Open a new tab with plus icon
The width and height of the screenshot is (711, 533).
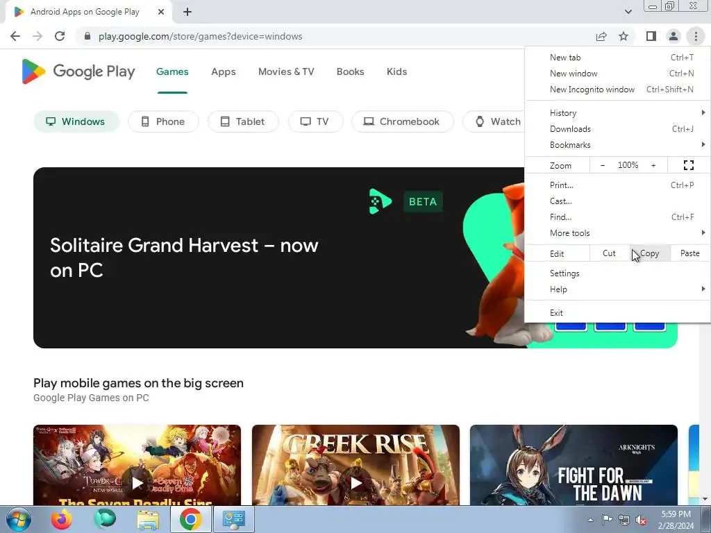[x=187, y=12]
